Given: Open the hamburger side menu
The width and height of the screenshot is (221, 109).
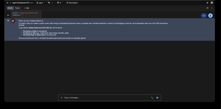Looking at the screenshot, I should click(x=7, y=3).
